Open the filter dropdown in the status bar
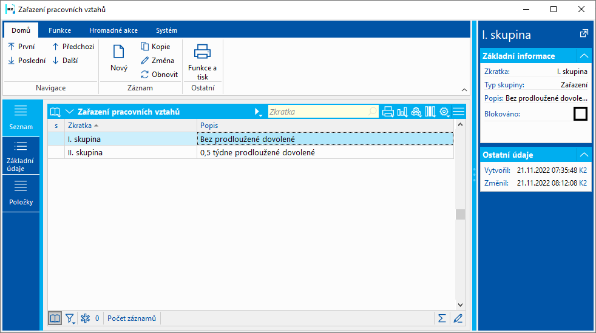 point(70,318)
